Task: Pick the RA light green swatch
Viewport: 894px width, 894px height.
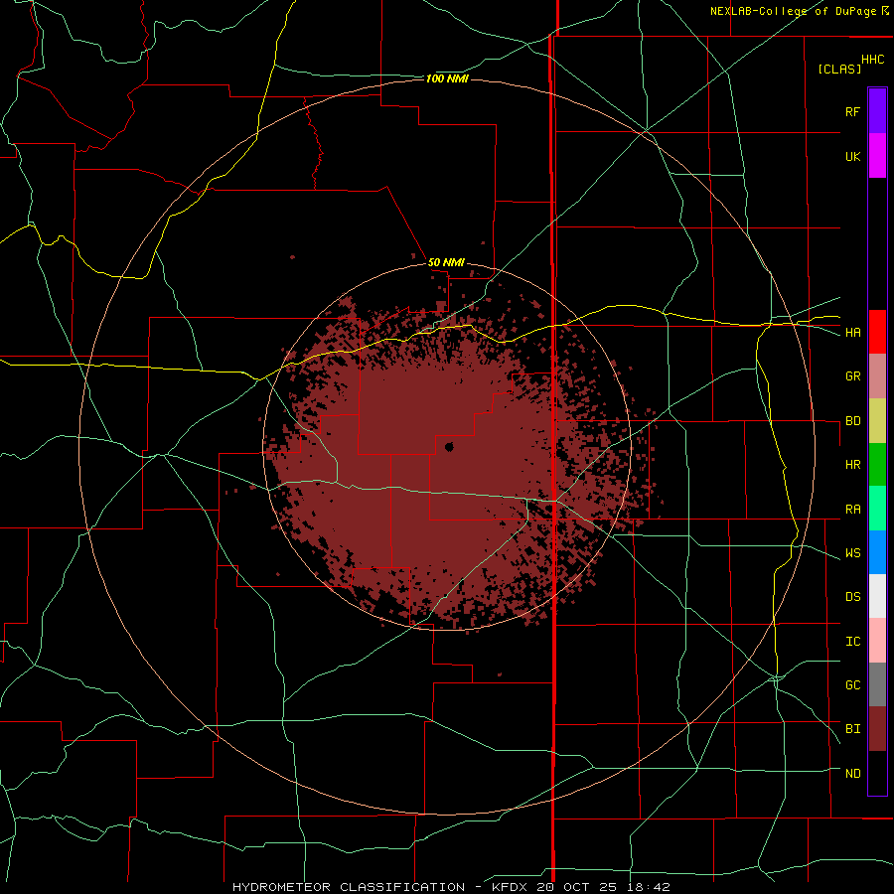Action: pos(877,509)
